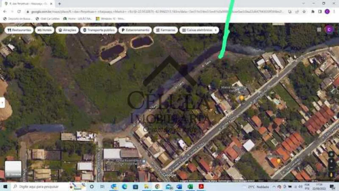
Task: Click install or download icon in address bar
Action: click(290, 12)
